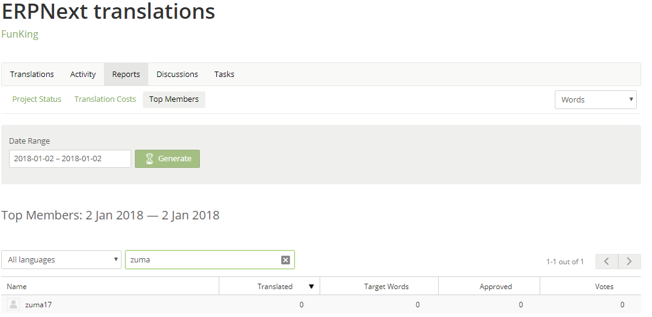Click the Generate button
Viewport: 652px width, 317px height.
pyautogui.click(x=167, y=159)
